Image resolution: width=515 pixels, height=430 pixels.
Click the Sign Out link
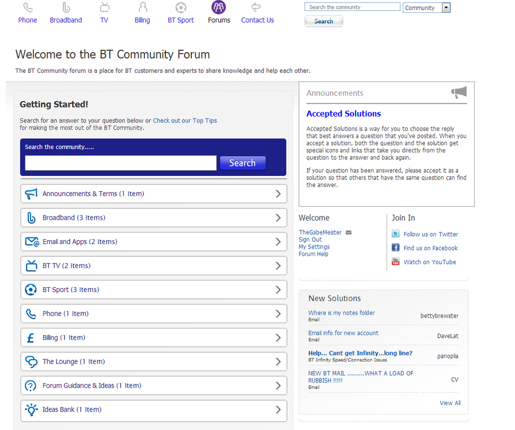click(x=310, y=239)
